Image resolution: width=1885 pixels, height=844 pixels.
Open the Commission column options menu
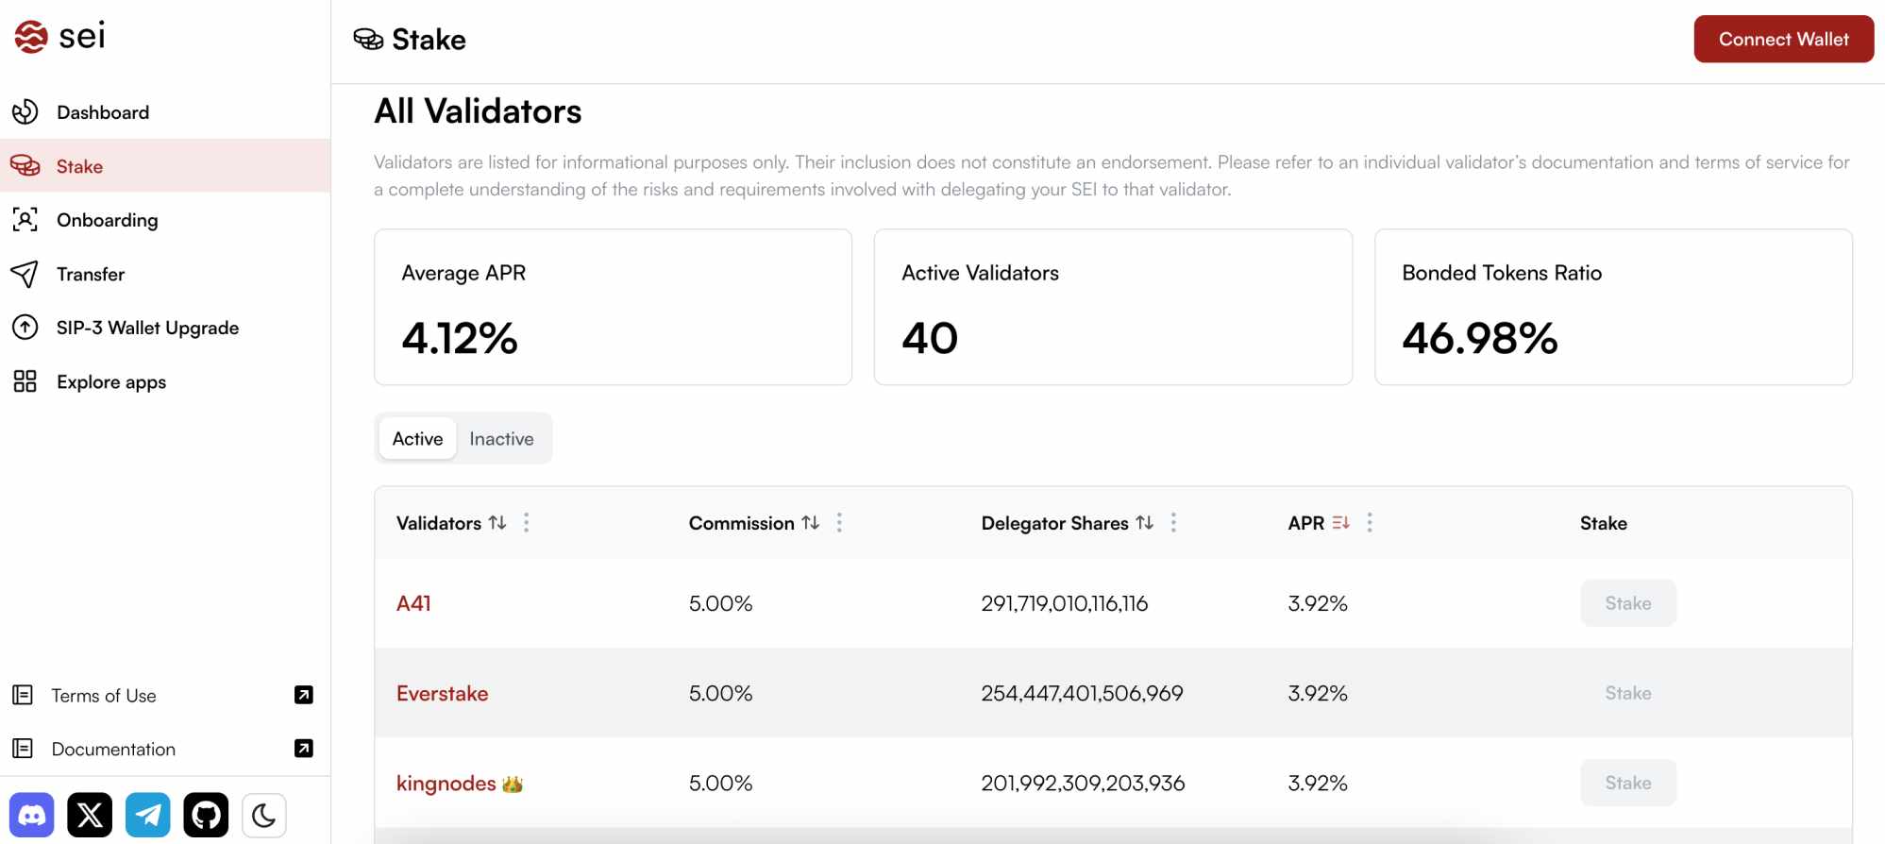coord(839,522)
